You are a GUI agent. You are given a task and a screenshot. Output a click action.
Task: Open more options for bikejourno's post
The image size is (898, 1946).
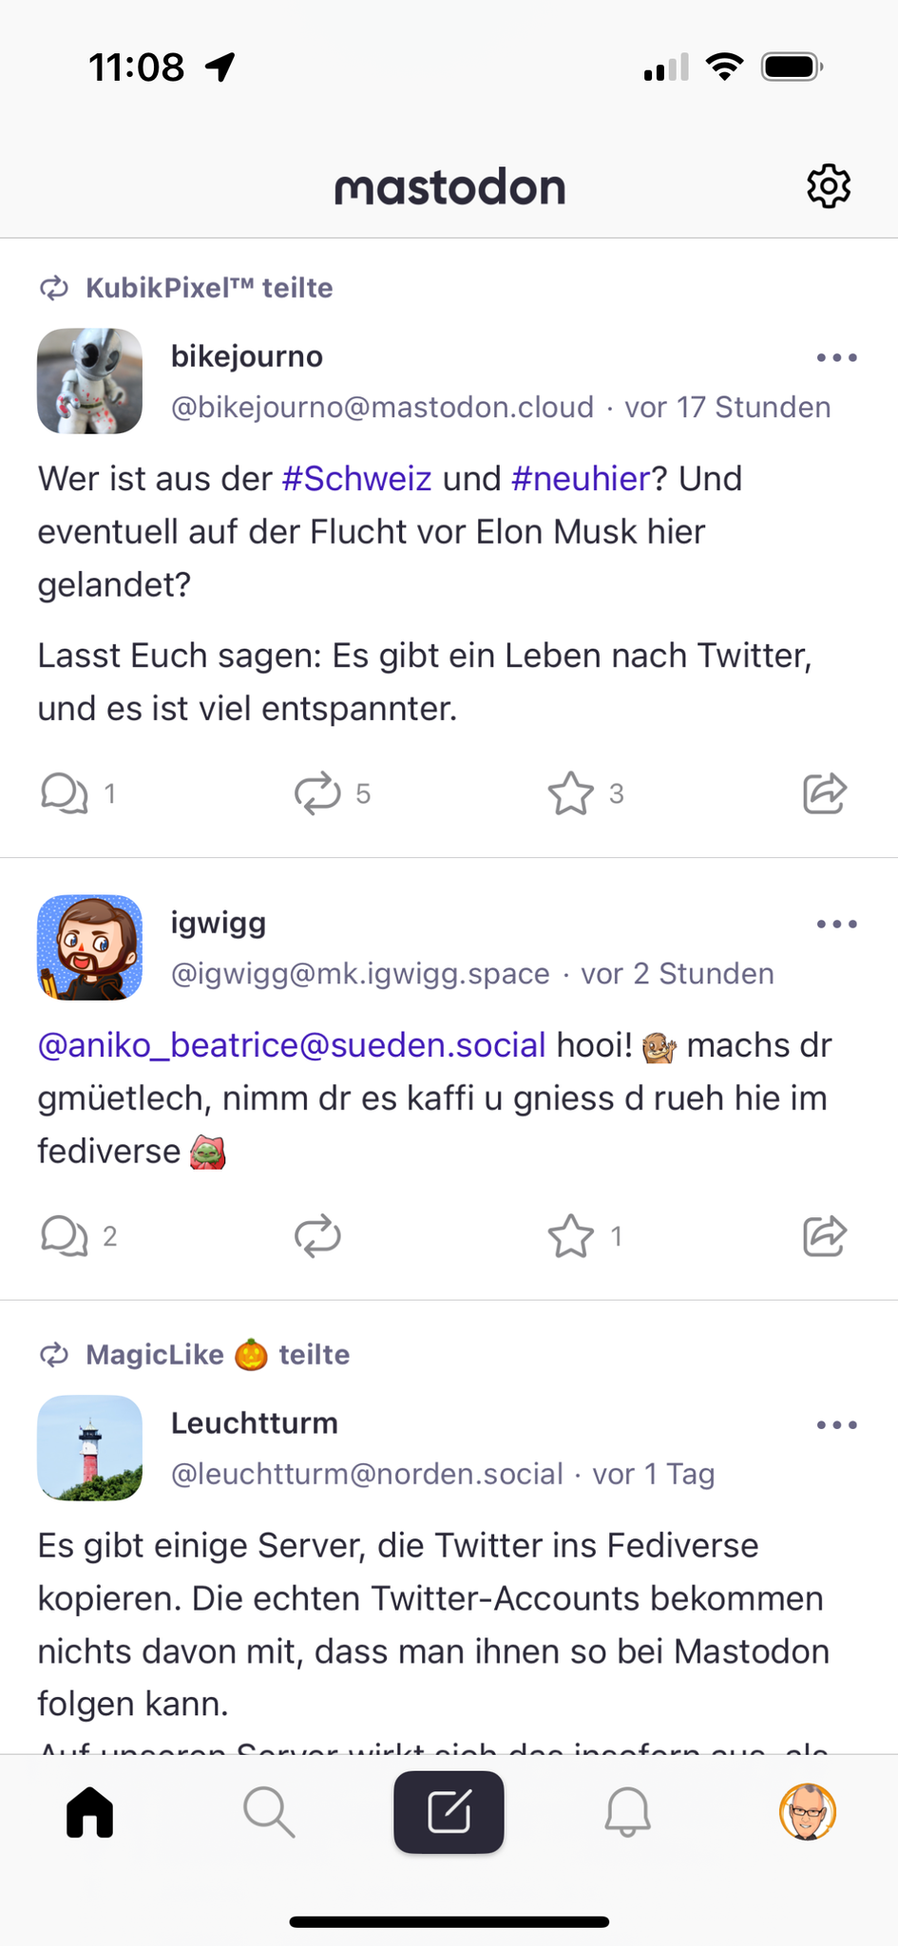point(836,358)
